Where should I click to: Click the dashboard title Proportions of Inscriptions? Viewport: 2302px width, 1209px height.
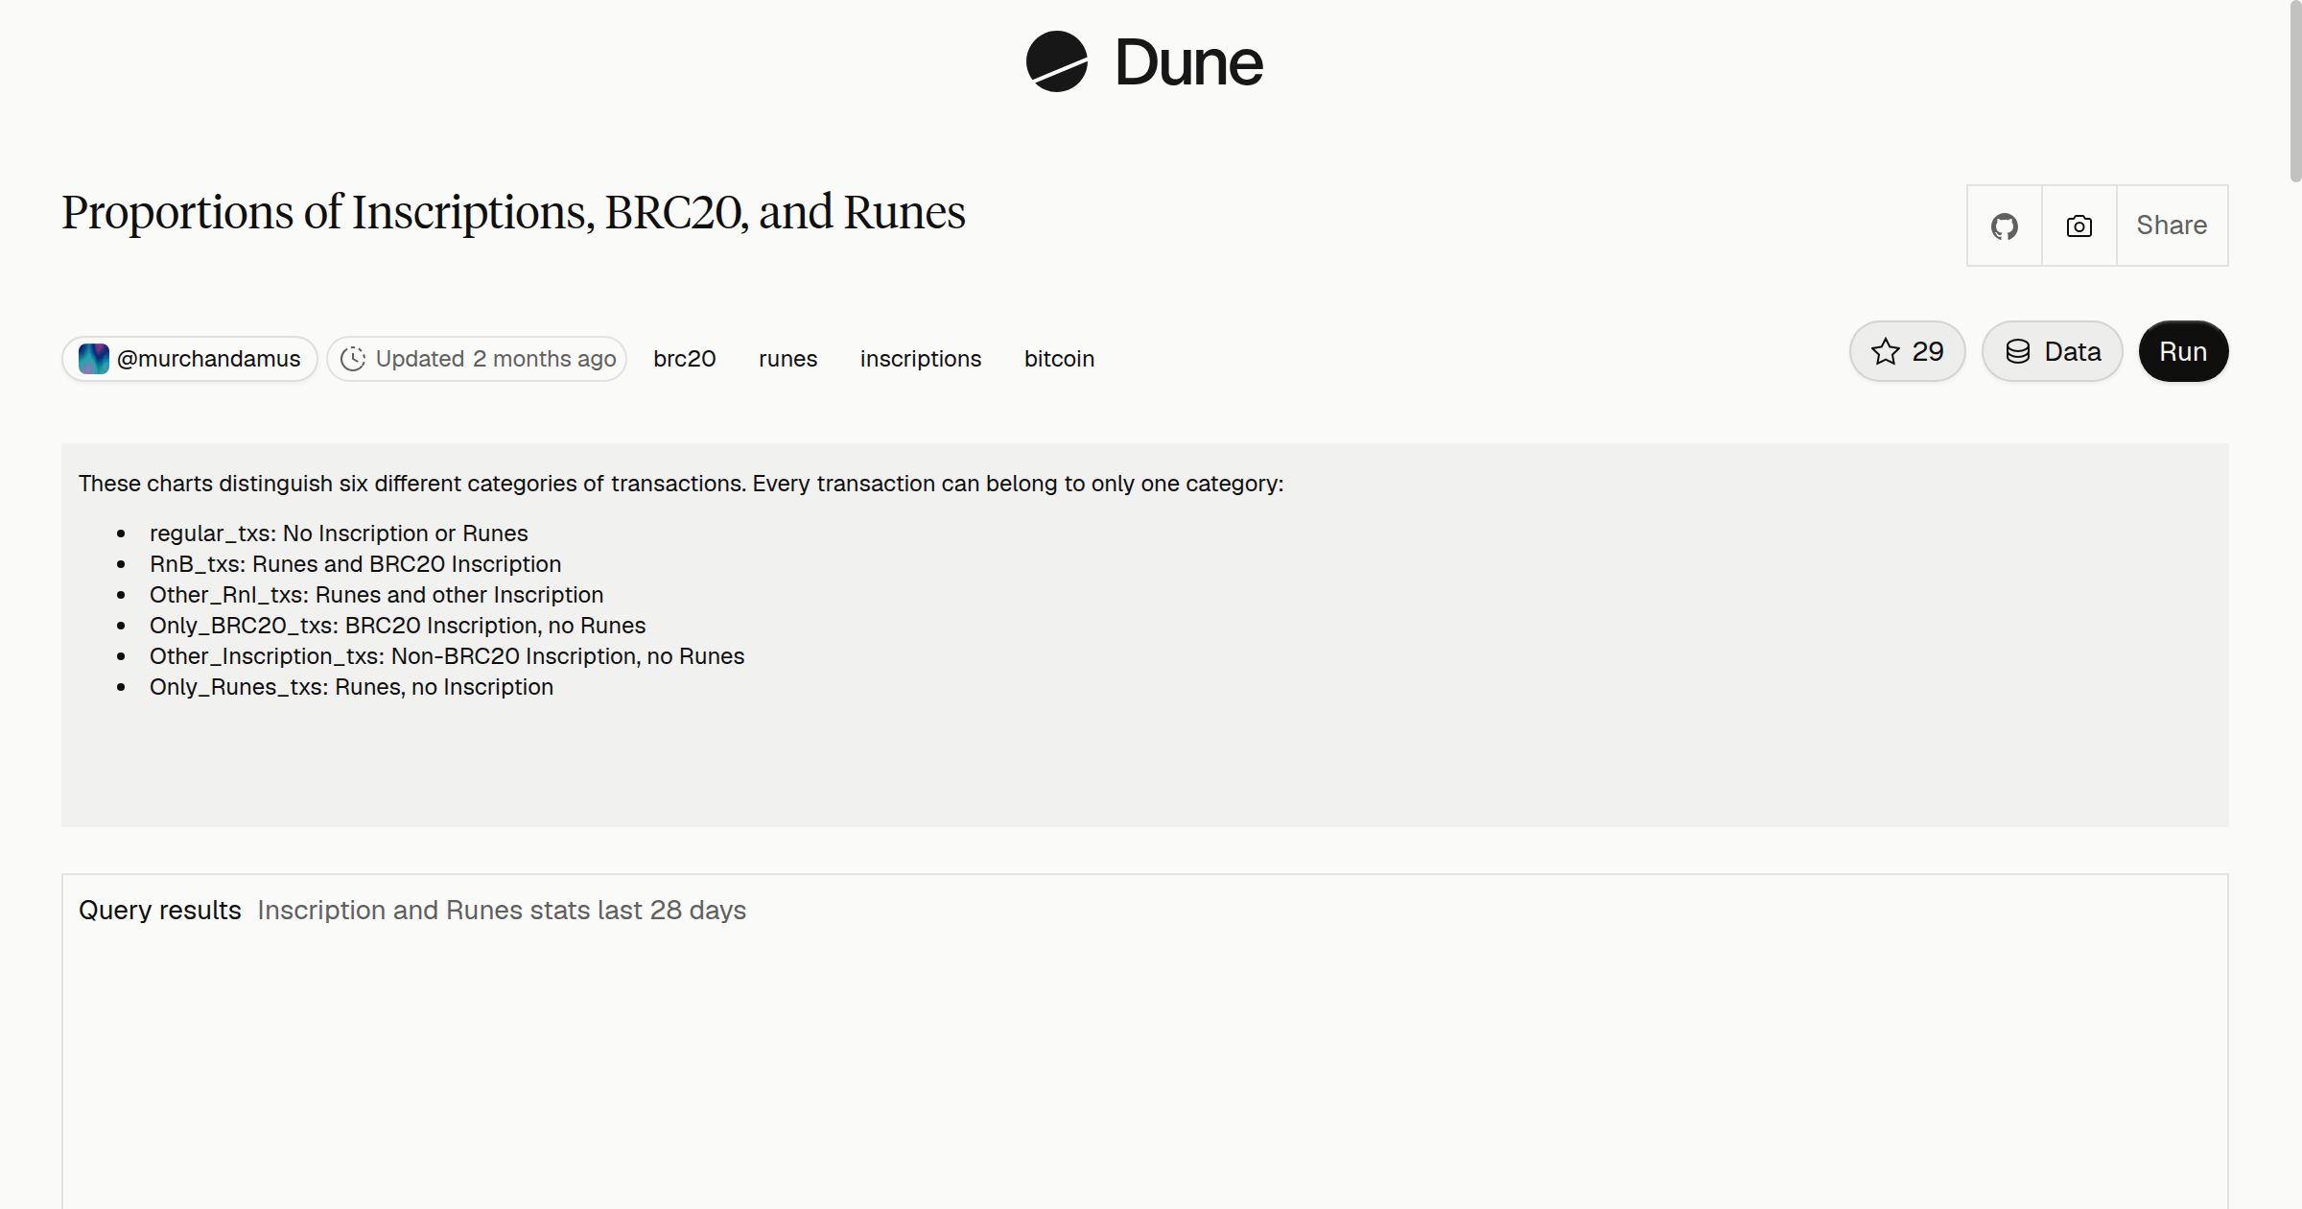tap(513, 213)
